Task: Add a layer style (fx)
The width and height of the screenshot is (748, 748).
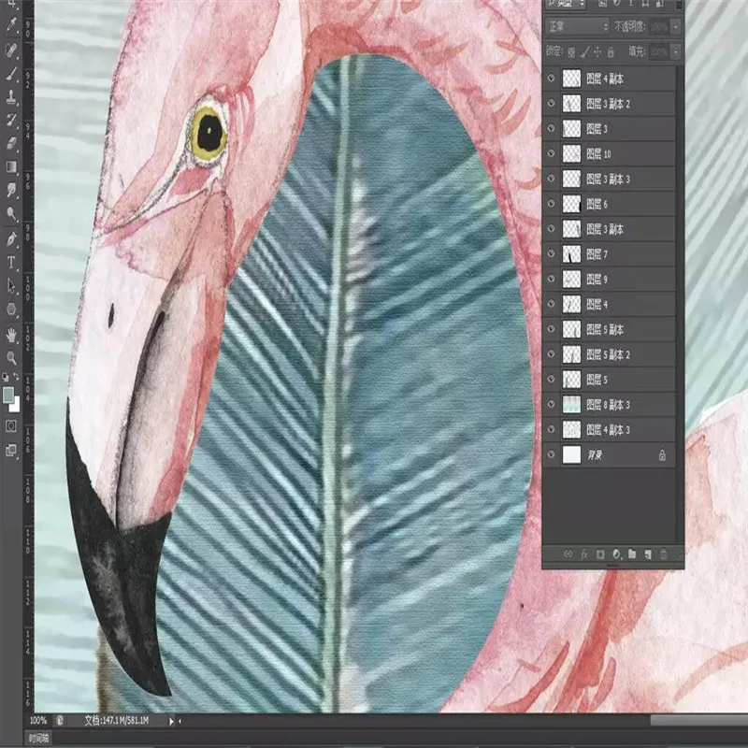Action: tap(584, 554)
